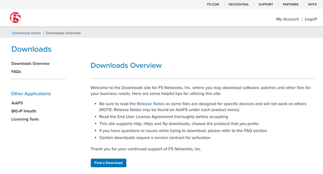This screenshot has height=174, width=323.
Task: Select PARTNERS in the top bar
Action: click(291, 4)
